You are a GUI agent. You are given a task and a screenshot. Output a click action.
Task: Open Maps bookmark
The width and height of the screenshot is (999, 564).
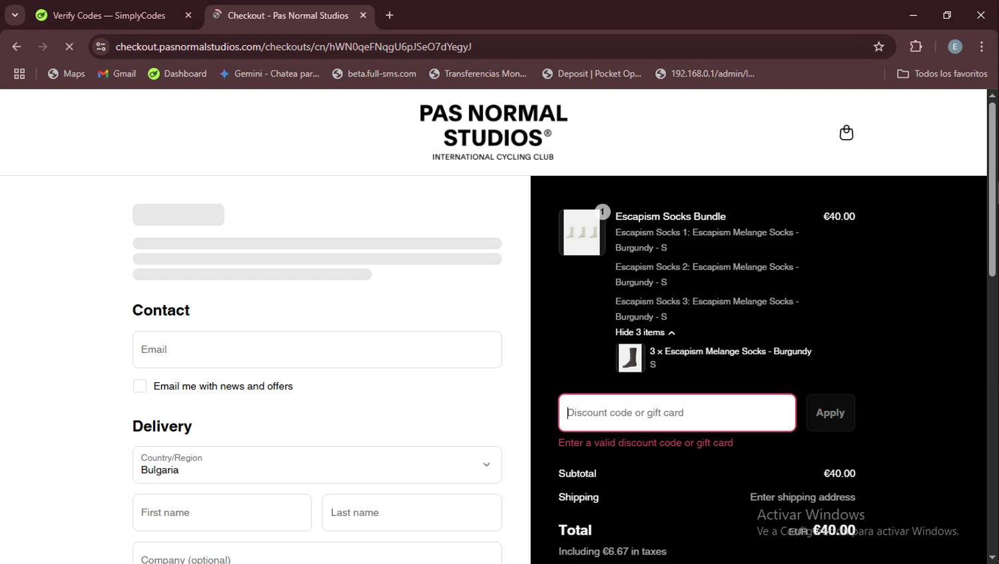66,74
